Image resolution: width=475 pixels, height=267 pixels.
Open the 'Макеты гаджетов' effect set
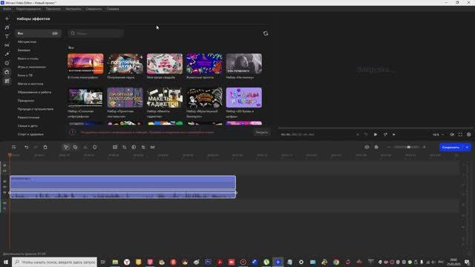(x=165, y=97)
